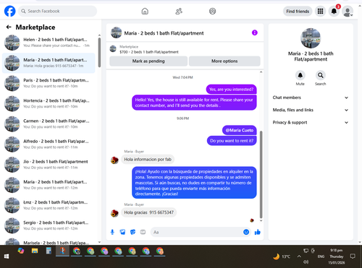This screenshot has height=268, width=362.
Task: Click Maria buyer avatar beside Hola gracias
Action: click(x=114, y=213)
